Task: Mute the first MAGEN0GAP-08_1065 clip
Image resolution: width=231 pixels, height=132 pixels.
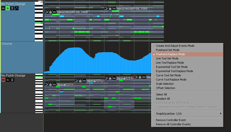Action: 55,12
